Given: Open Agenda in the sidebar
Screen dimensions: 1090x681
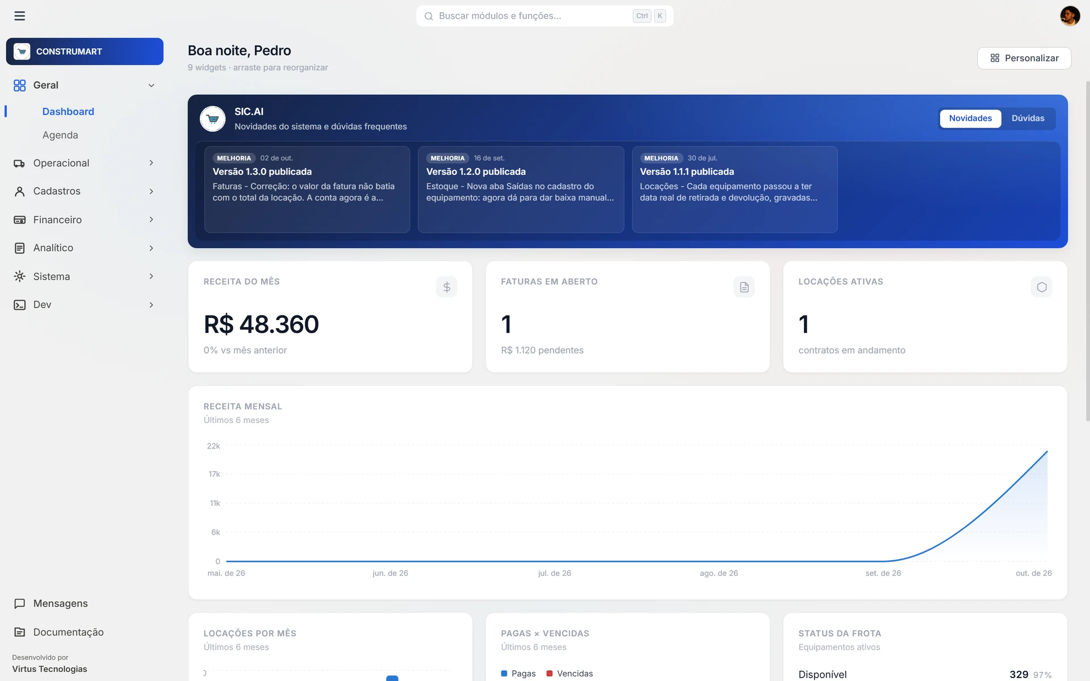Looking at the screenshot, I should (60, 135).
